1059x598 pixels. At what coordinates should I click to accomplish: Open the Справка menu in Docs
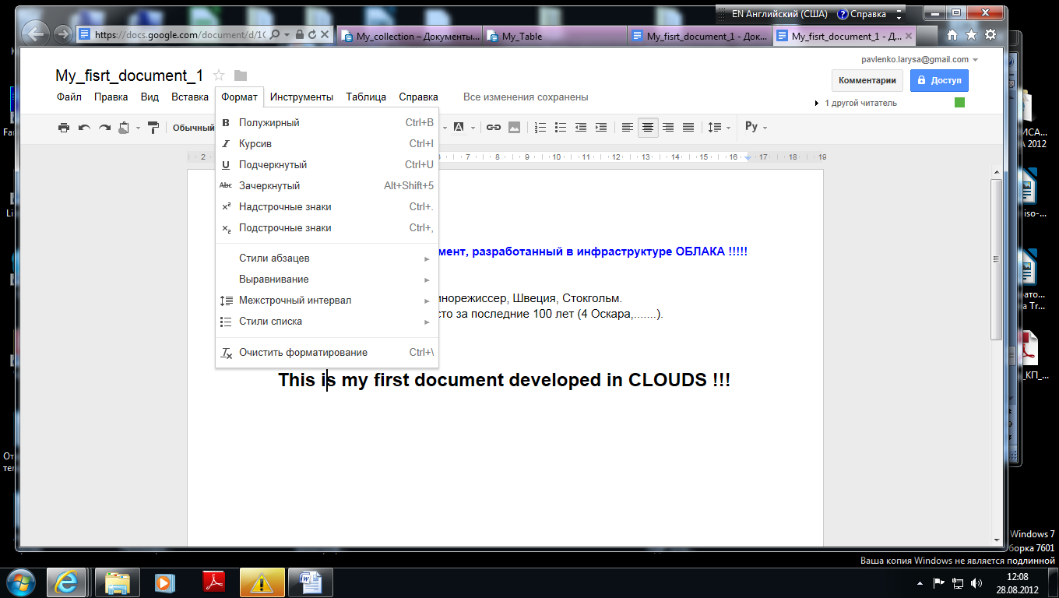coord(418,97)
